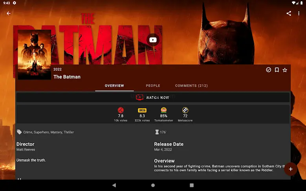Tap the Android home navigation button
This screenshot has height=191, width=306.
click(153, 185)
